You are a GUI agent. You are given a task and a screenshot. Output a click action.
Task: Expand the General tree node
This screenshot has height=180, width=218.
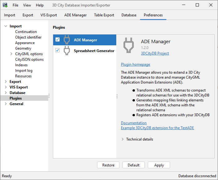pyautogui.click(x=6, y=104)
